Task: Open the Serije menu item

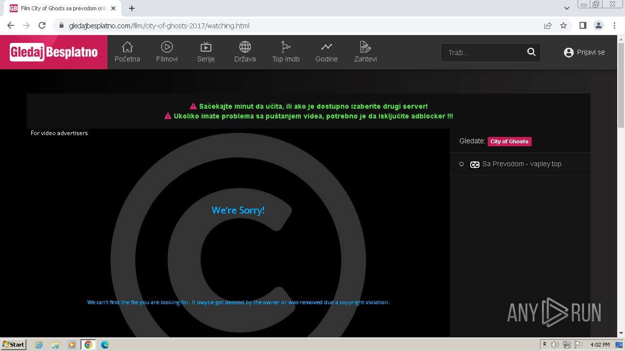Action: [x=206, y=52]
